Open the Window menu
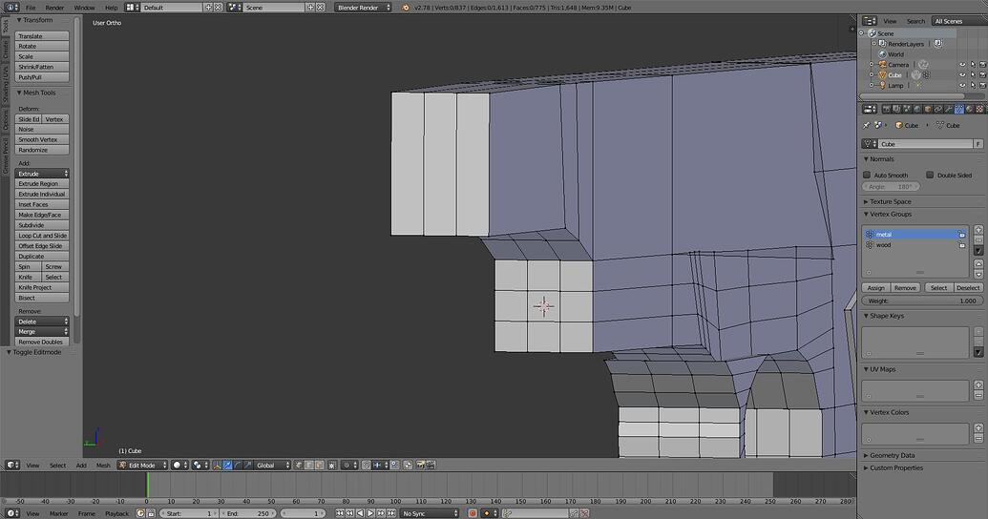 click(x=84, y=8)
